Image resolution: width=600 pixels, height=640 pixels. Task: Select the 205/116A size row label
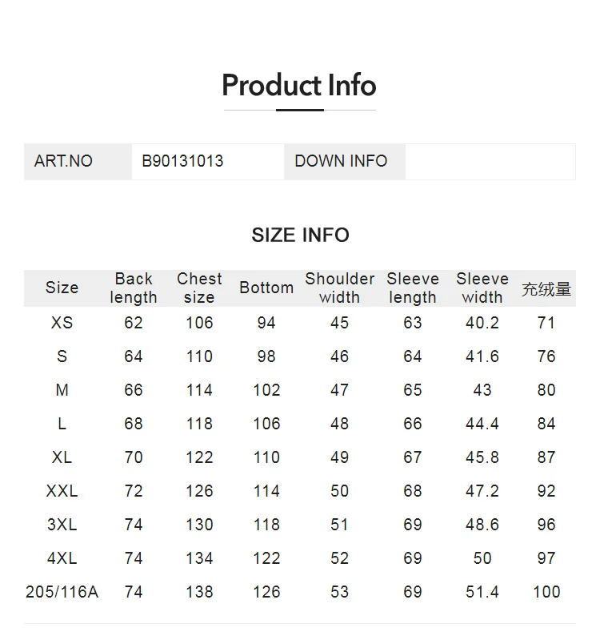62,592
